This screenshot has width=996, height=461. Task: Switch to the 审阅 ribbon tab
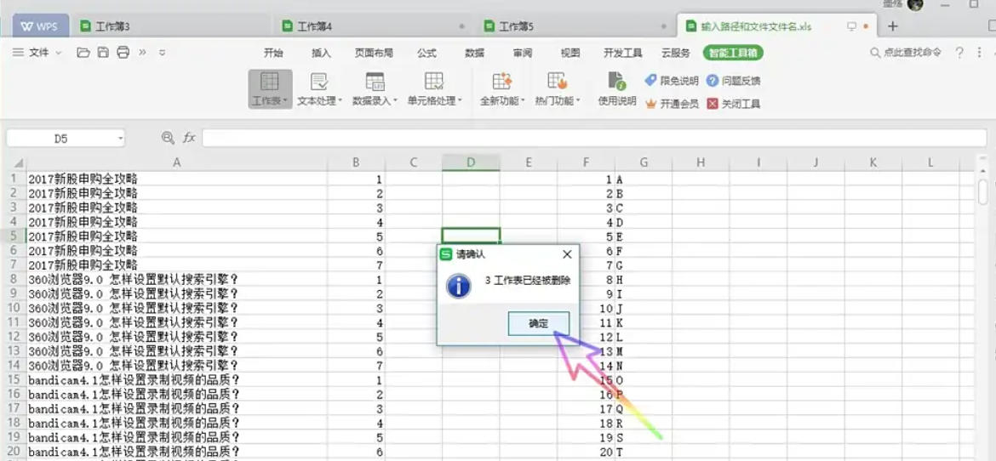pyautogui.click(x=522, y=53)
